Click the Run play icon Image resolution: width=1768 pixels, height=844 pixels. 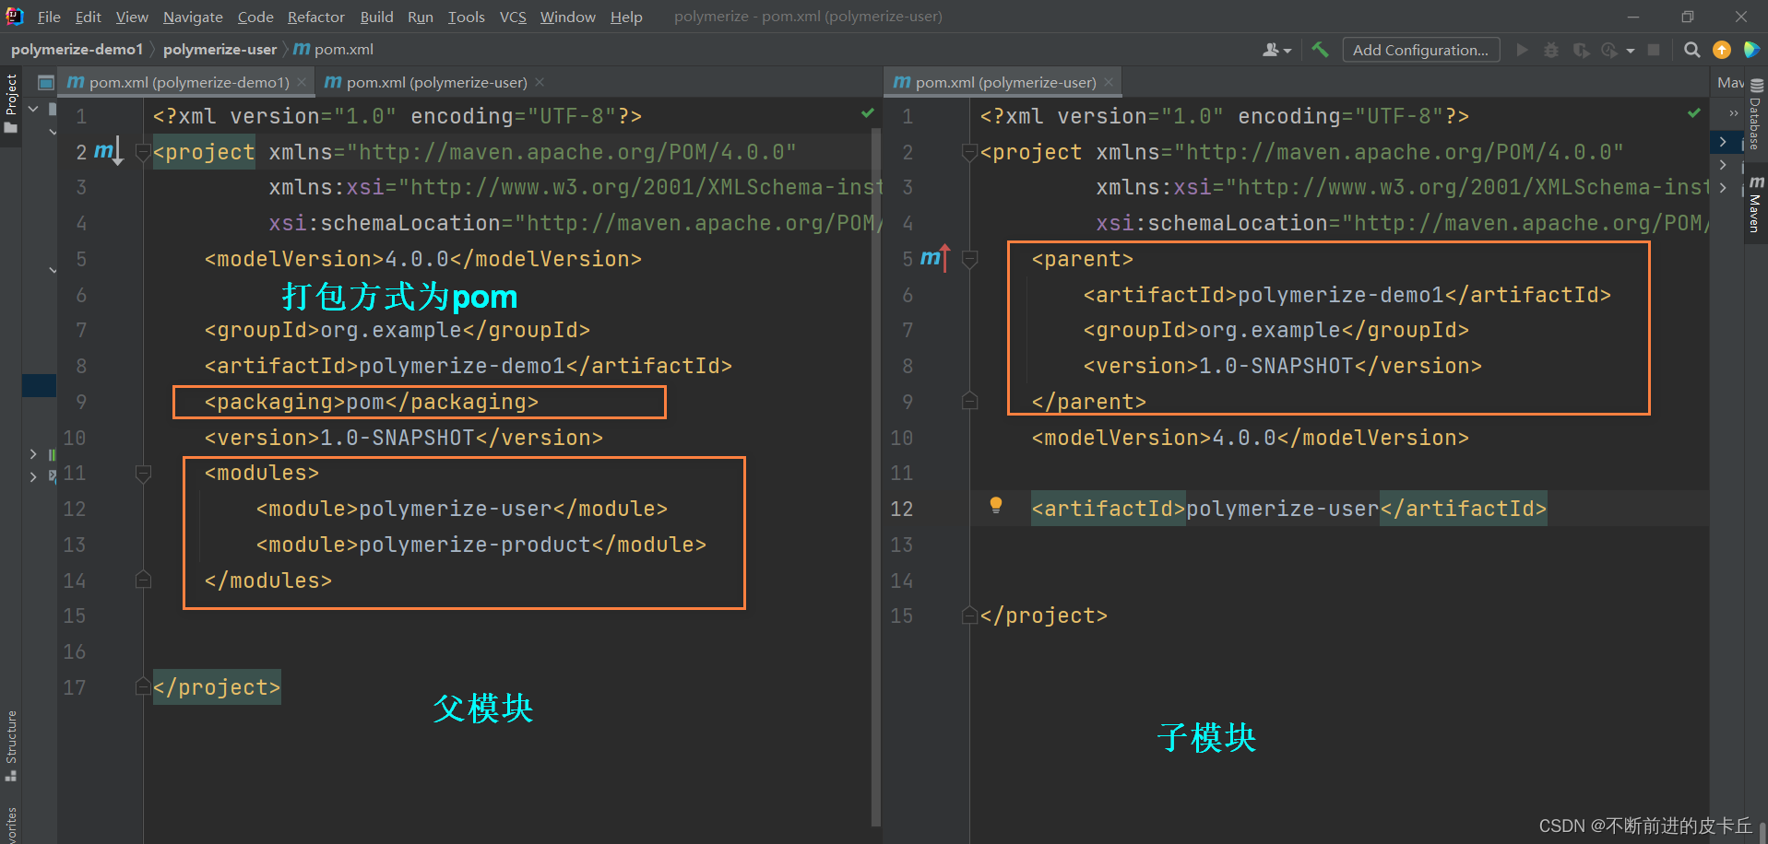tap(1522, 50)
